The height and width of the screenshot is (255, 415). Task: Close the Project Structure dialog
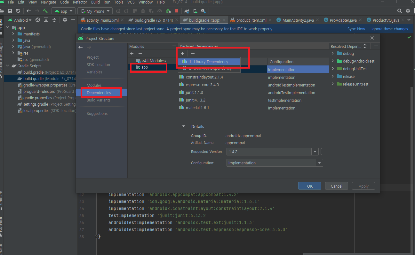click(372, 38)
